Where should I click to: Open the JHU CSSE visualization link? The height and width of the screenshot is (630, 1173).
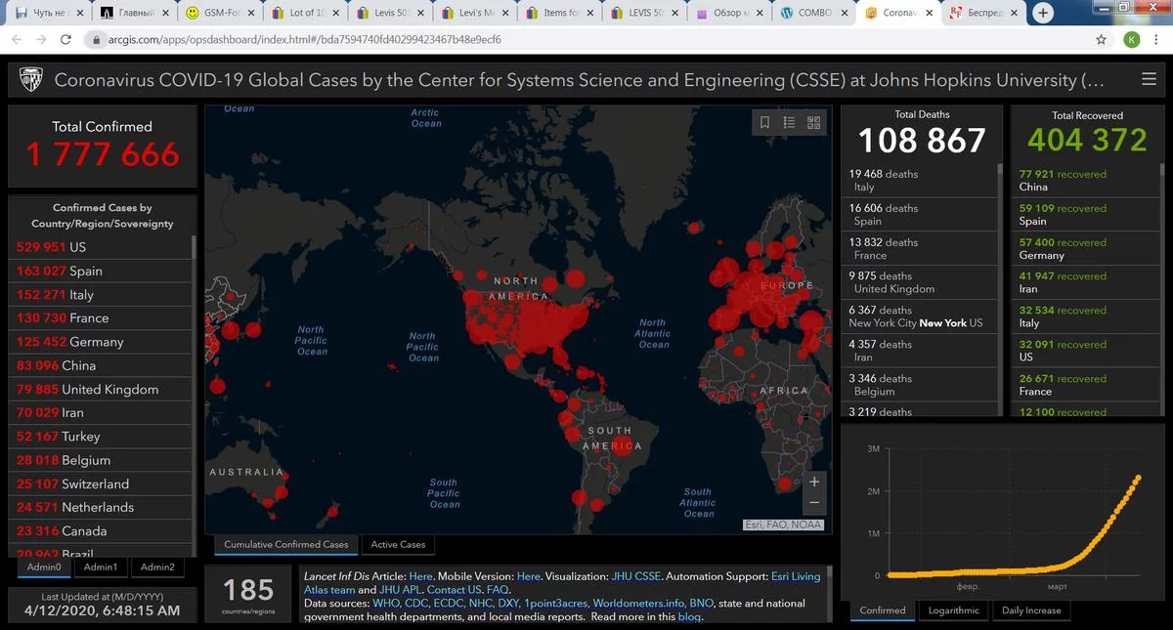635,576
